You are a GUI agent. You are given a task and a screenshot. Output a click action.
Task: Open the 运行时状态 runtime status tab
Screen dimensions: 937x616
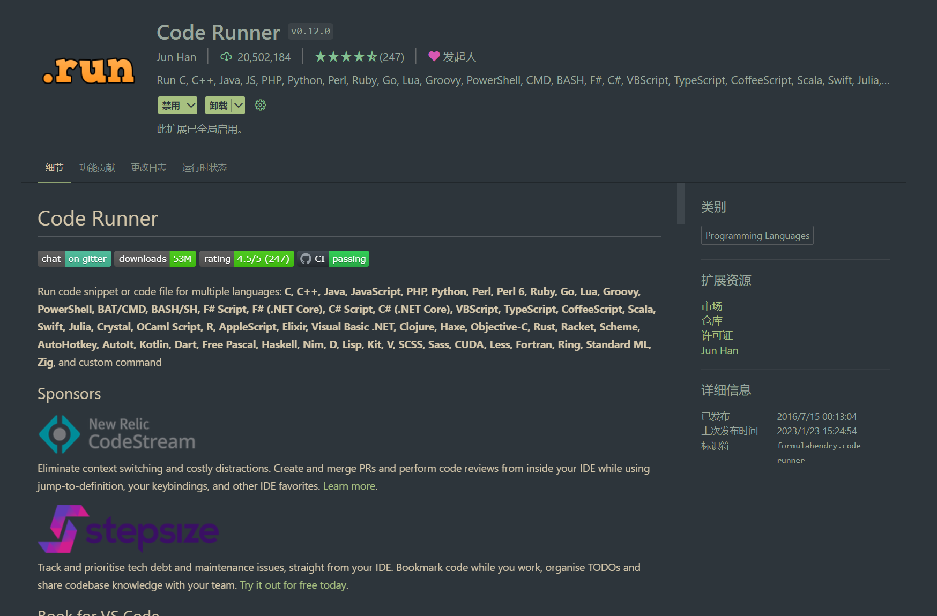(204, 168)
